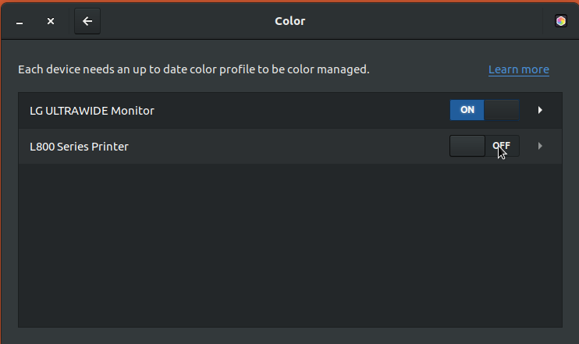Close the Color settings window
579x344 pixels.
click(x=51, y=21)
